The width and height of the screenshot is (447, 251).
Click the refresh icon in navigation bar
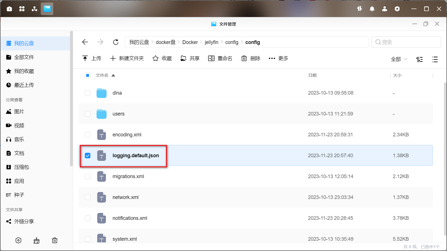(x=116, y=42)
